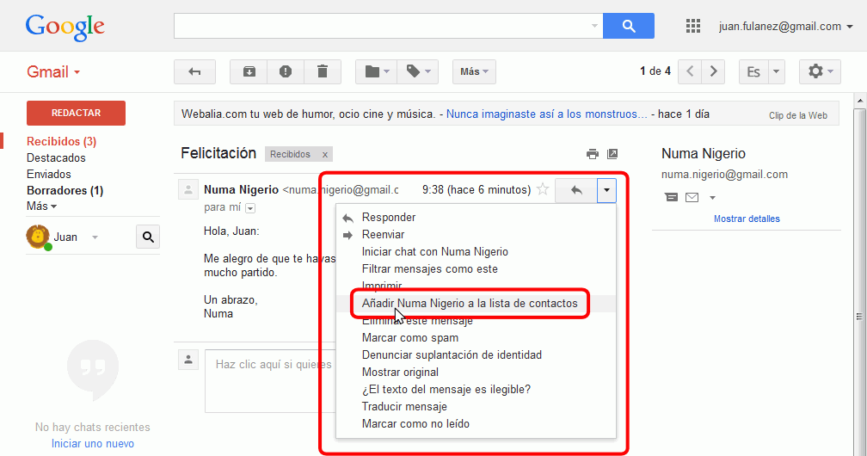Go back to inbox arrow button
Screen dimensions: 867x456
point(194,71)
